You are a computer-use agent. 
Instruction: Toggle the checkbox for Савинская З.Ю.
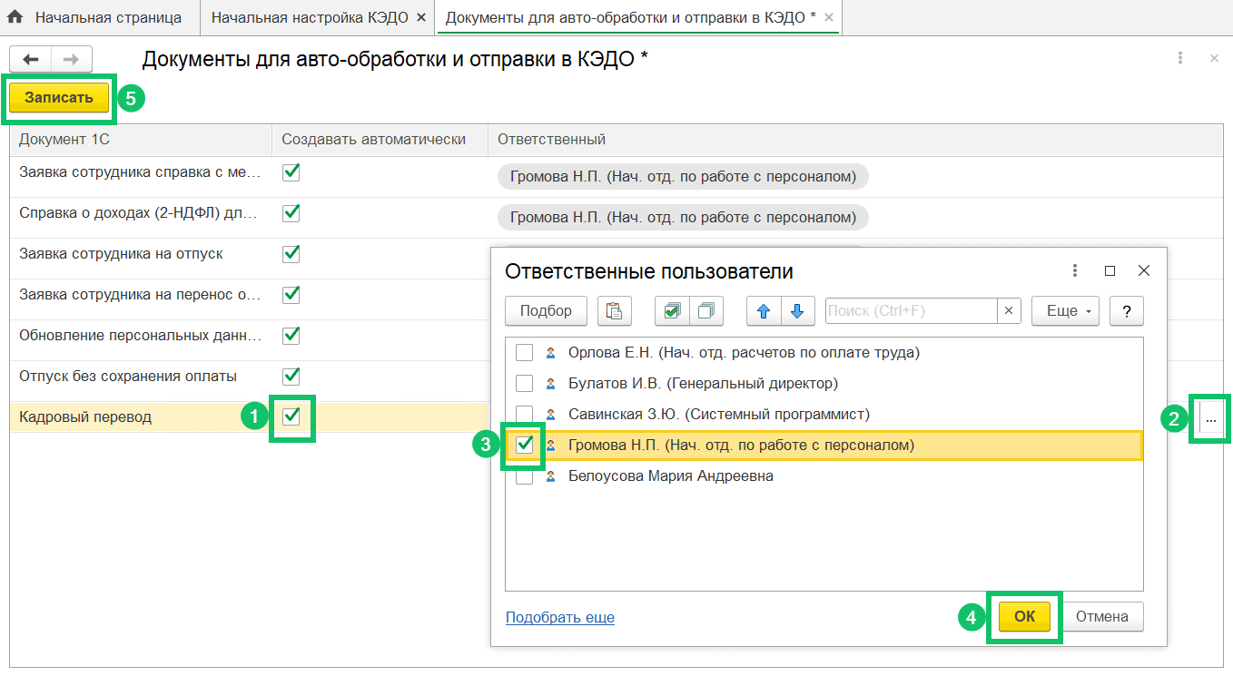[x=524, y=415]
